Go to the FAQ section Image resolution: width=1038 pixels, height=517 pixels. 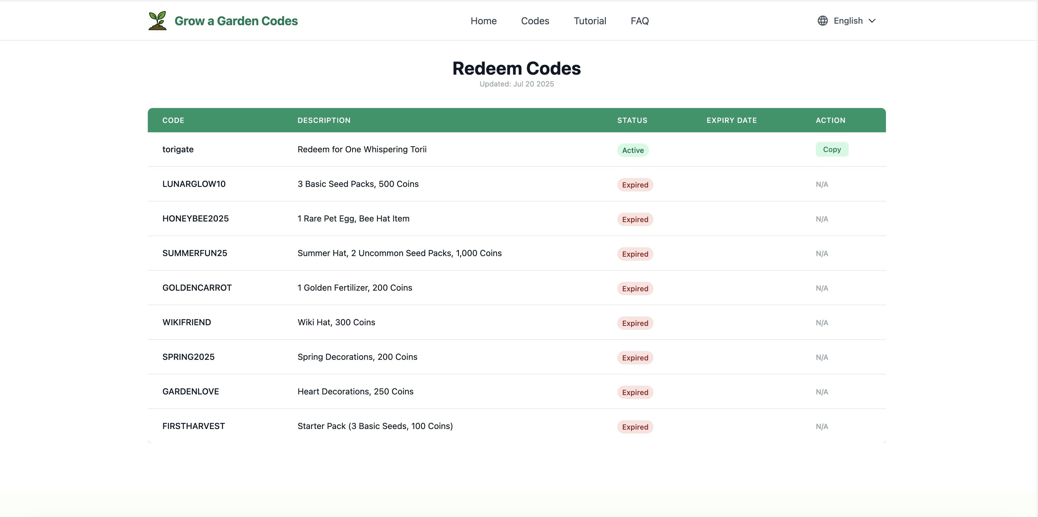pos(639,21)
